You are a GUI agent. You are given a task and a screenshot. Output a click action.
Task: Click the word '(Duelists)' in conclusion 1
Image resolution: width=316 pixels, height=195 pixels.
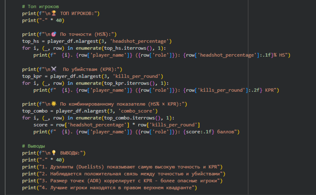(x=90, y=167)
